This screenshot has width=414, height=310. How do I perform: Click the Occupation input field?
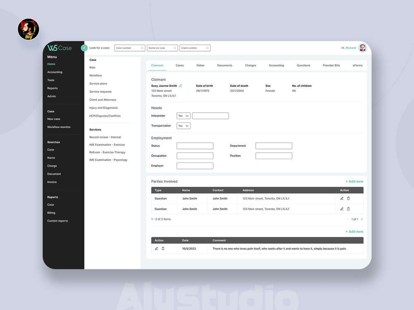(195, 156)
